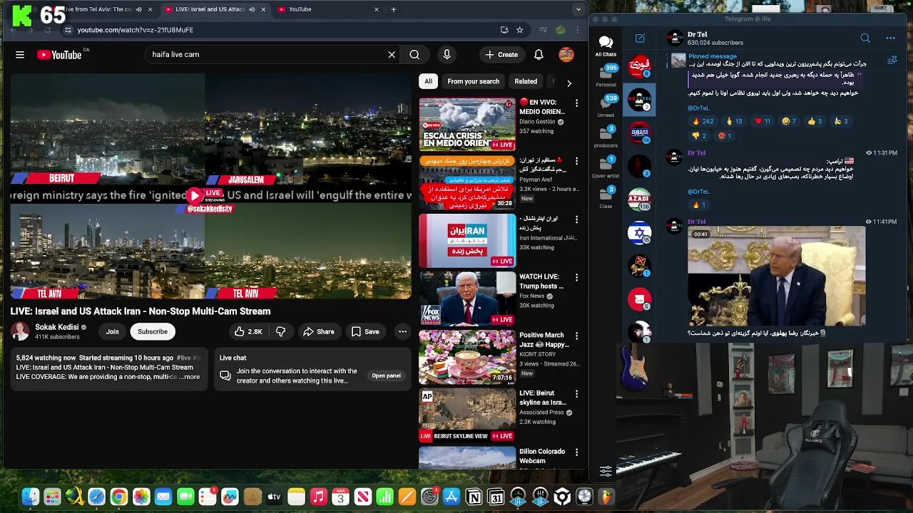Open the Israeli flag chat in Telegram list

tap(640, 233)
